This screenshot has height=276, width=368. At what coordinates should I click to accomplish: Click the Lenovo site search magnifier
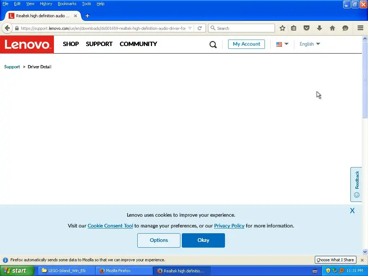pyautogui.click(x=213, y=44)
